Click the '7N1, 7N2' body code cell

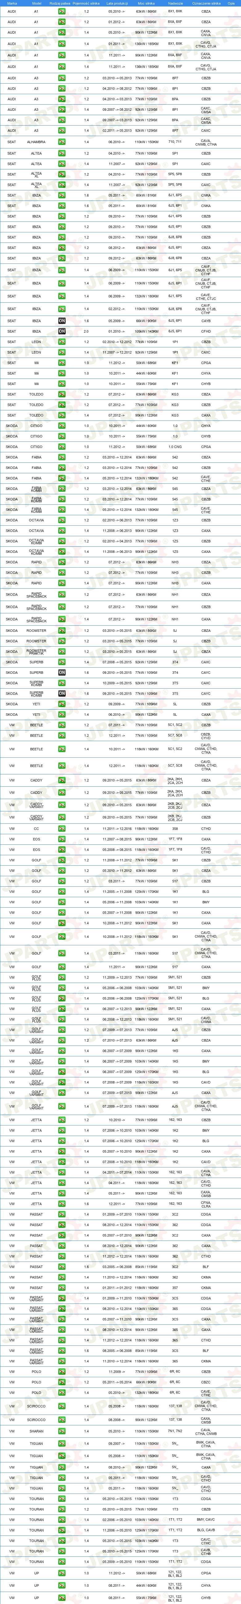[175, 1431]
